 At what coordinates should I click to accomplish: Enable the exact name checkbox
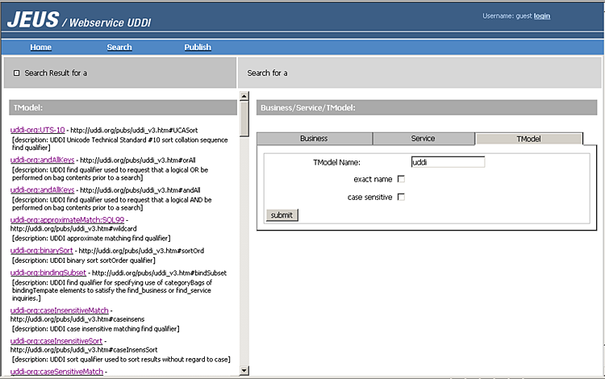pos(401,179)
